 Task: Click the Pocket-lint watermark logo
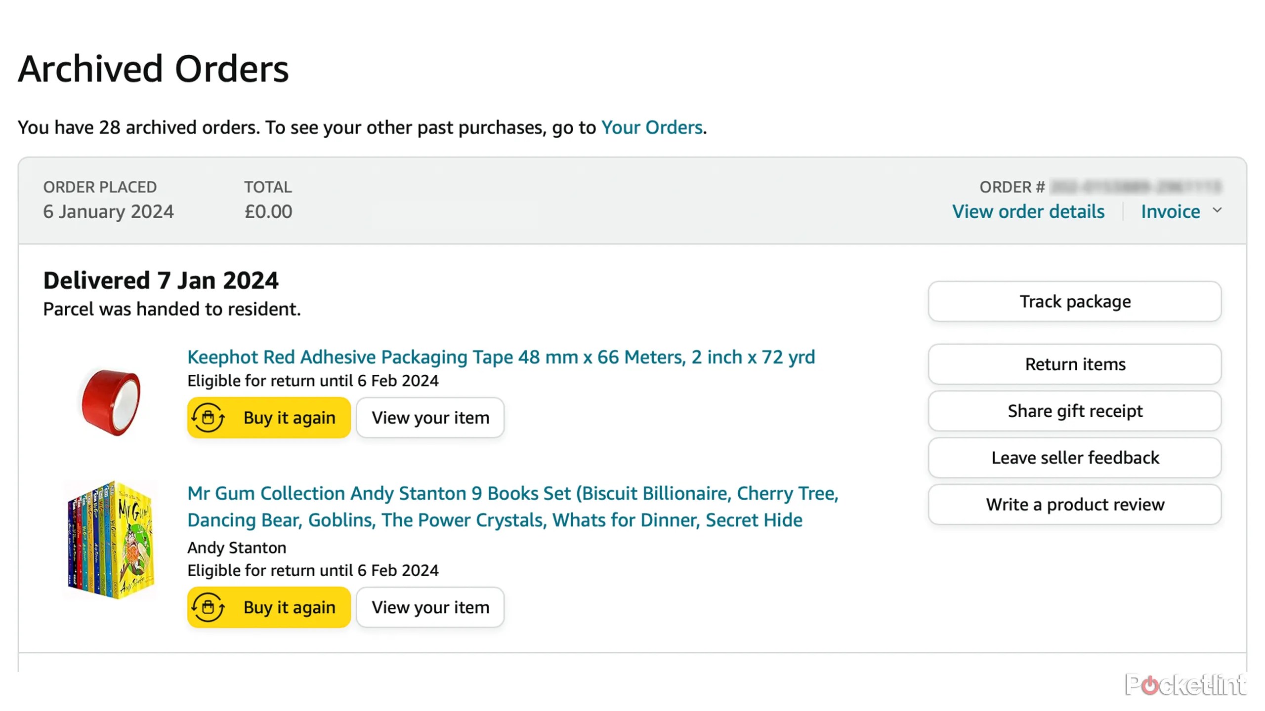click(x=1185, y=685)
